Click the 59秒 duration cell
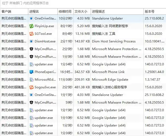 click(x=69, y=103)
